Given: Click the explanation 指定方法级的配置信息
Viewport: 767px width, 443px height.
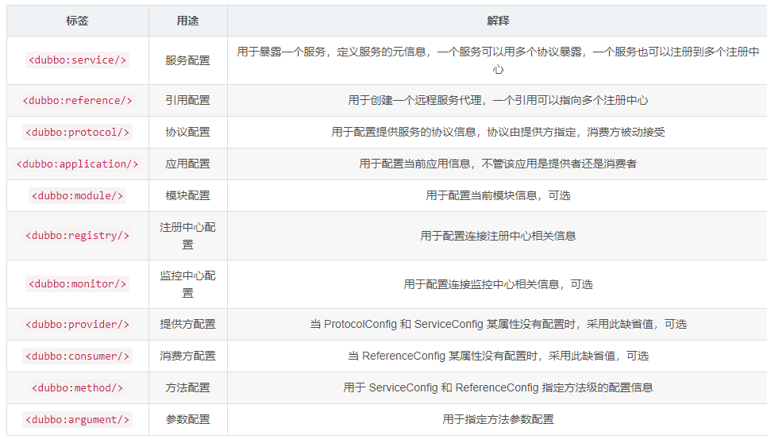Looking at the screenshot, I should (x=498, y=387).
